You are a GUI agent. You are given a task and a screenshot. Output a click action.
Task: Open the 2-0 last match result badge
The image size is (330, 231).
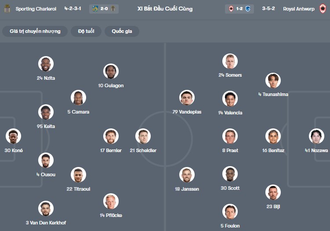(103, 9)
